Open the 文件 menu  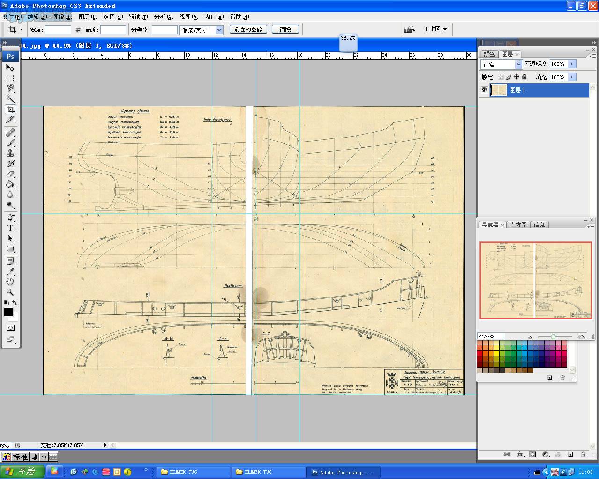12,17
